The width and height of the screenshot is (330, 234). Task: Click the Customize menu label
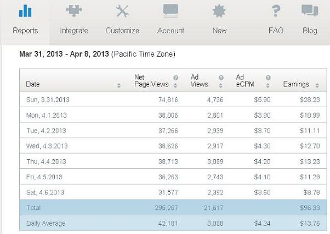pos(122,31)
